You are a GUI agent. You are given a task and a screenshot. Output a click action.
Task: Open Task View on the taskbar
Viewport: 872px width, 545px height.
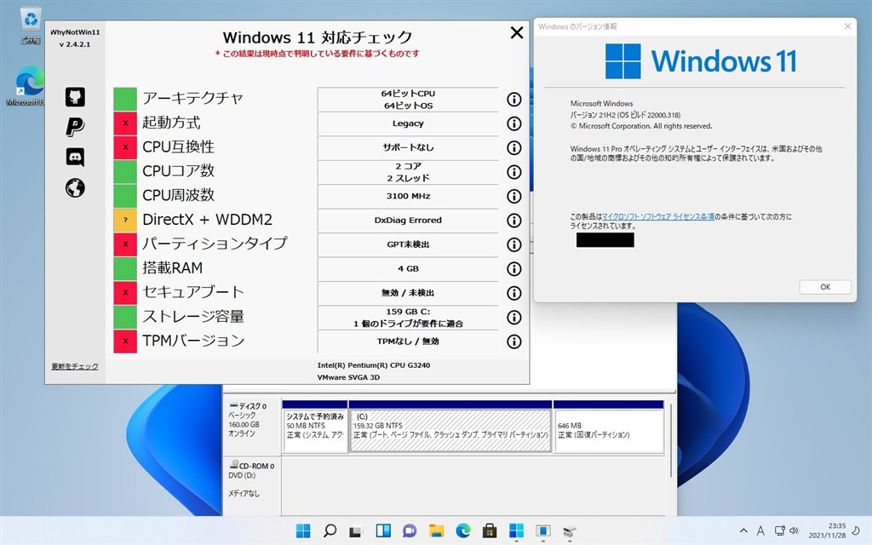[356, 531]
